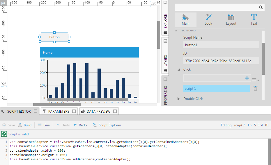
Task: Click the Script is valid message
Action: 19,134
